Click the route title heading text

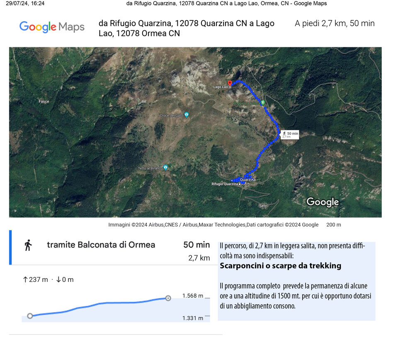click(186, 28)
